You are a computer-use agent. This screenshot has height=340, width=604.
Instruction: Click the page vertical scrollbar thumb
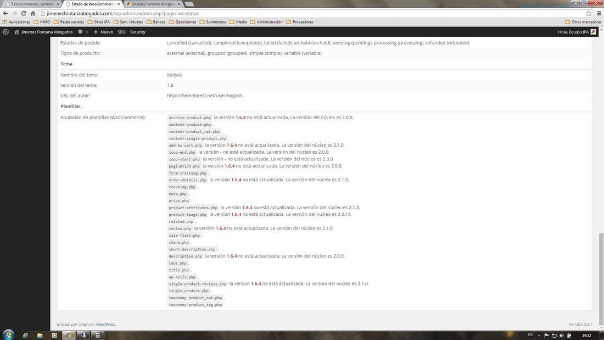click(601, 280)
